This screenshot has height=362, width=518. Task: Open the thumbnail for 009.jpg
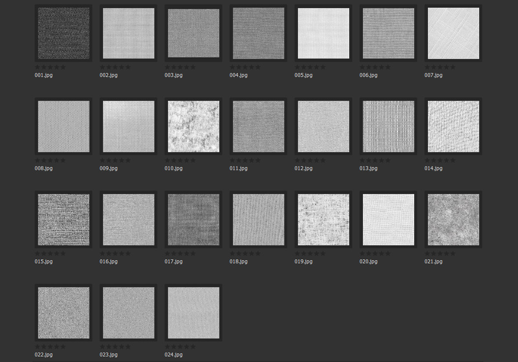[x=128, y=126]
